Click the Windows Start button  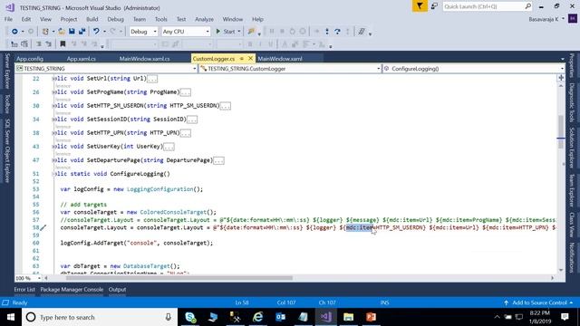(11, 317)
